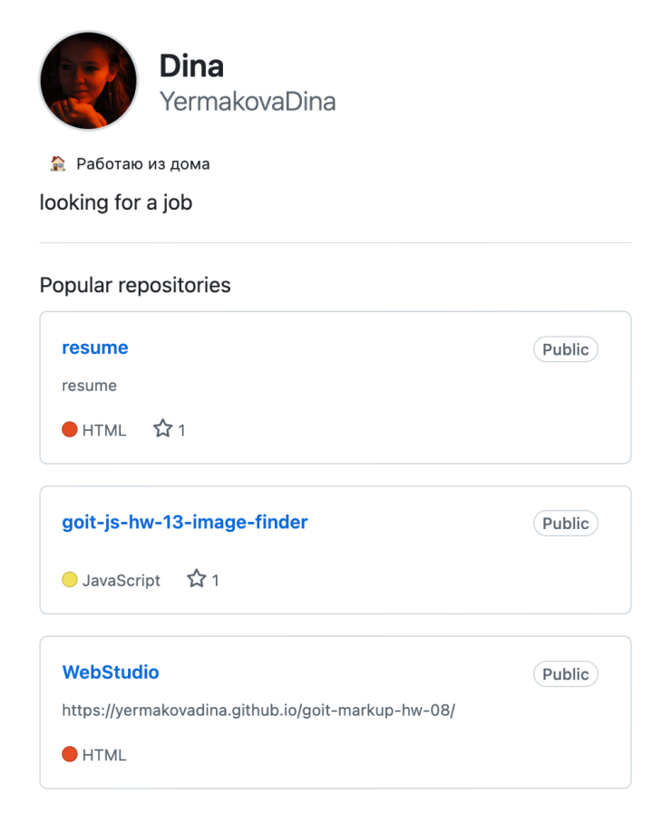Click the red HTML language dot in resume card

click(70, 429)
